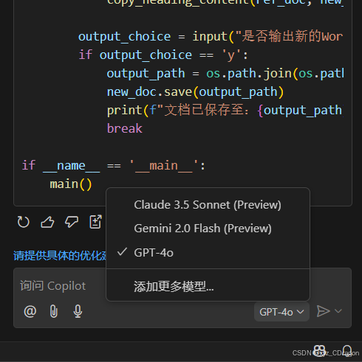Retry the Copilot response with the circular arrow
The width and height of the screenshot is (362, 362).
[x=24, y=222]
